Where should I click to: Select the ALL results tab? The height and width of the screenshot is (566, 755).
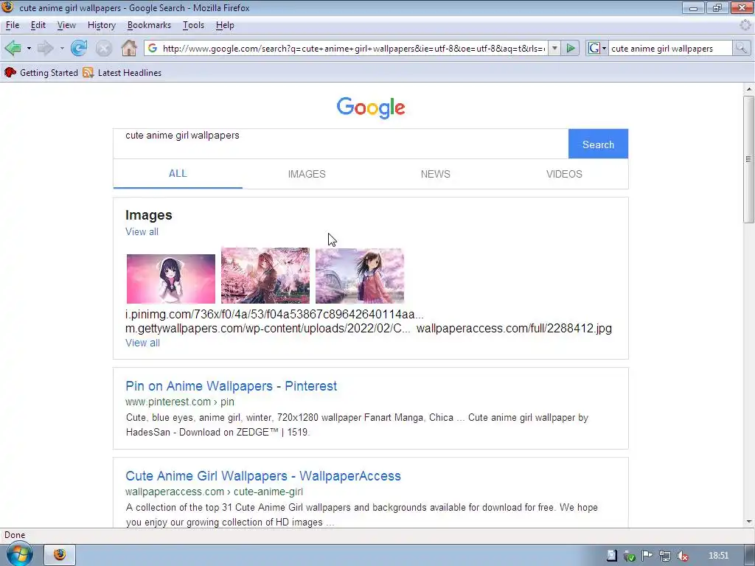point(178,174)
